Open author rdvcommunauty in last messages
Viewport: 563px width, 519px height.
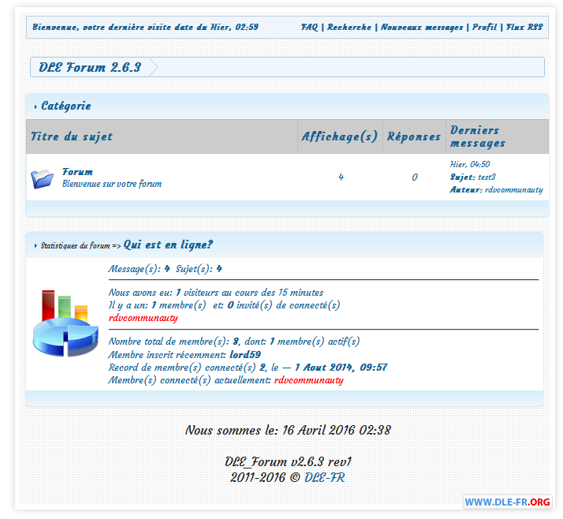pyautogui.click(x=514, y=189)
